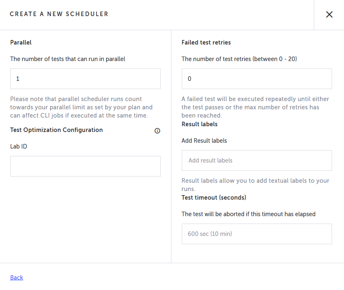Click the Test Optimization Configuration heading
344x290 pixels.
pyautogui.click(x=56, y=130)
